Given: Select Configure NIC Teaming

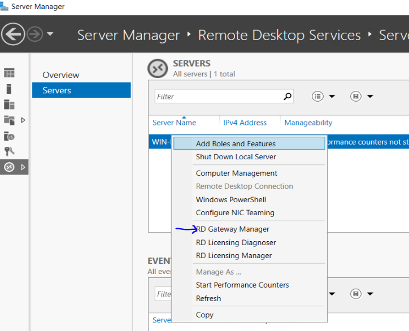Looking at the screenshot, I should coord(249,213).
